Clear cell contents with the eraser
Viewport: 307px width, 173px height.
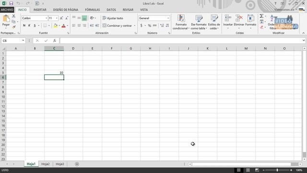pos(261,27)
